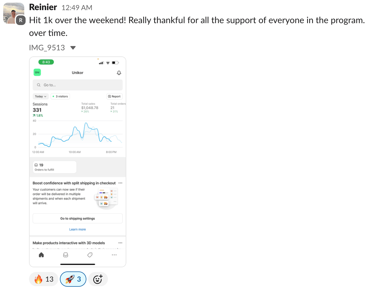This screenshot has height=288, width=366.
Task: Collapse the IMG_9513 attachment arrow
Action: point(73,48)
